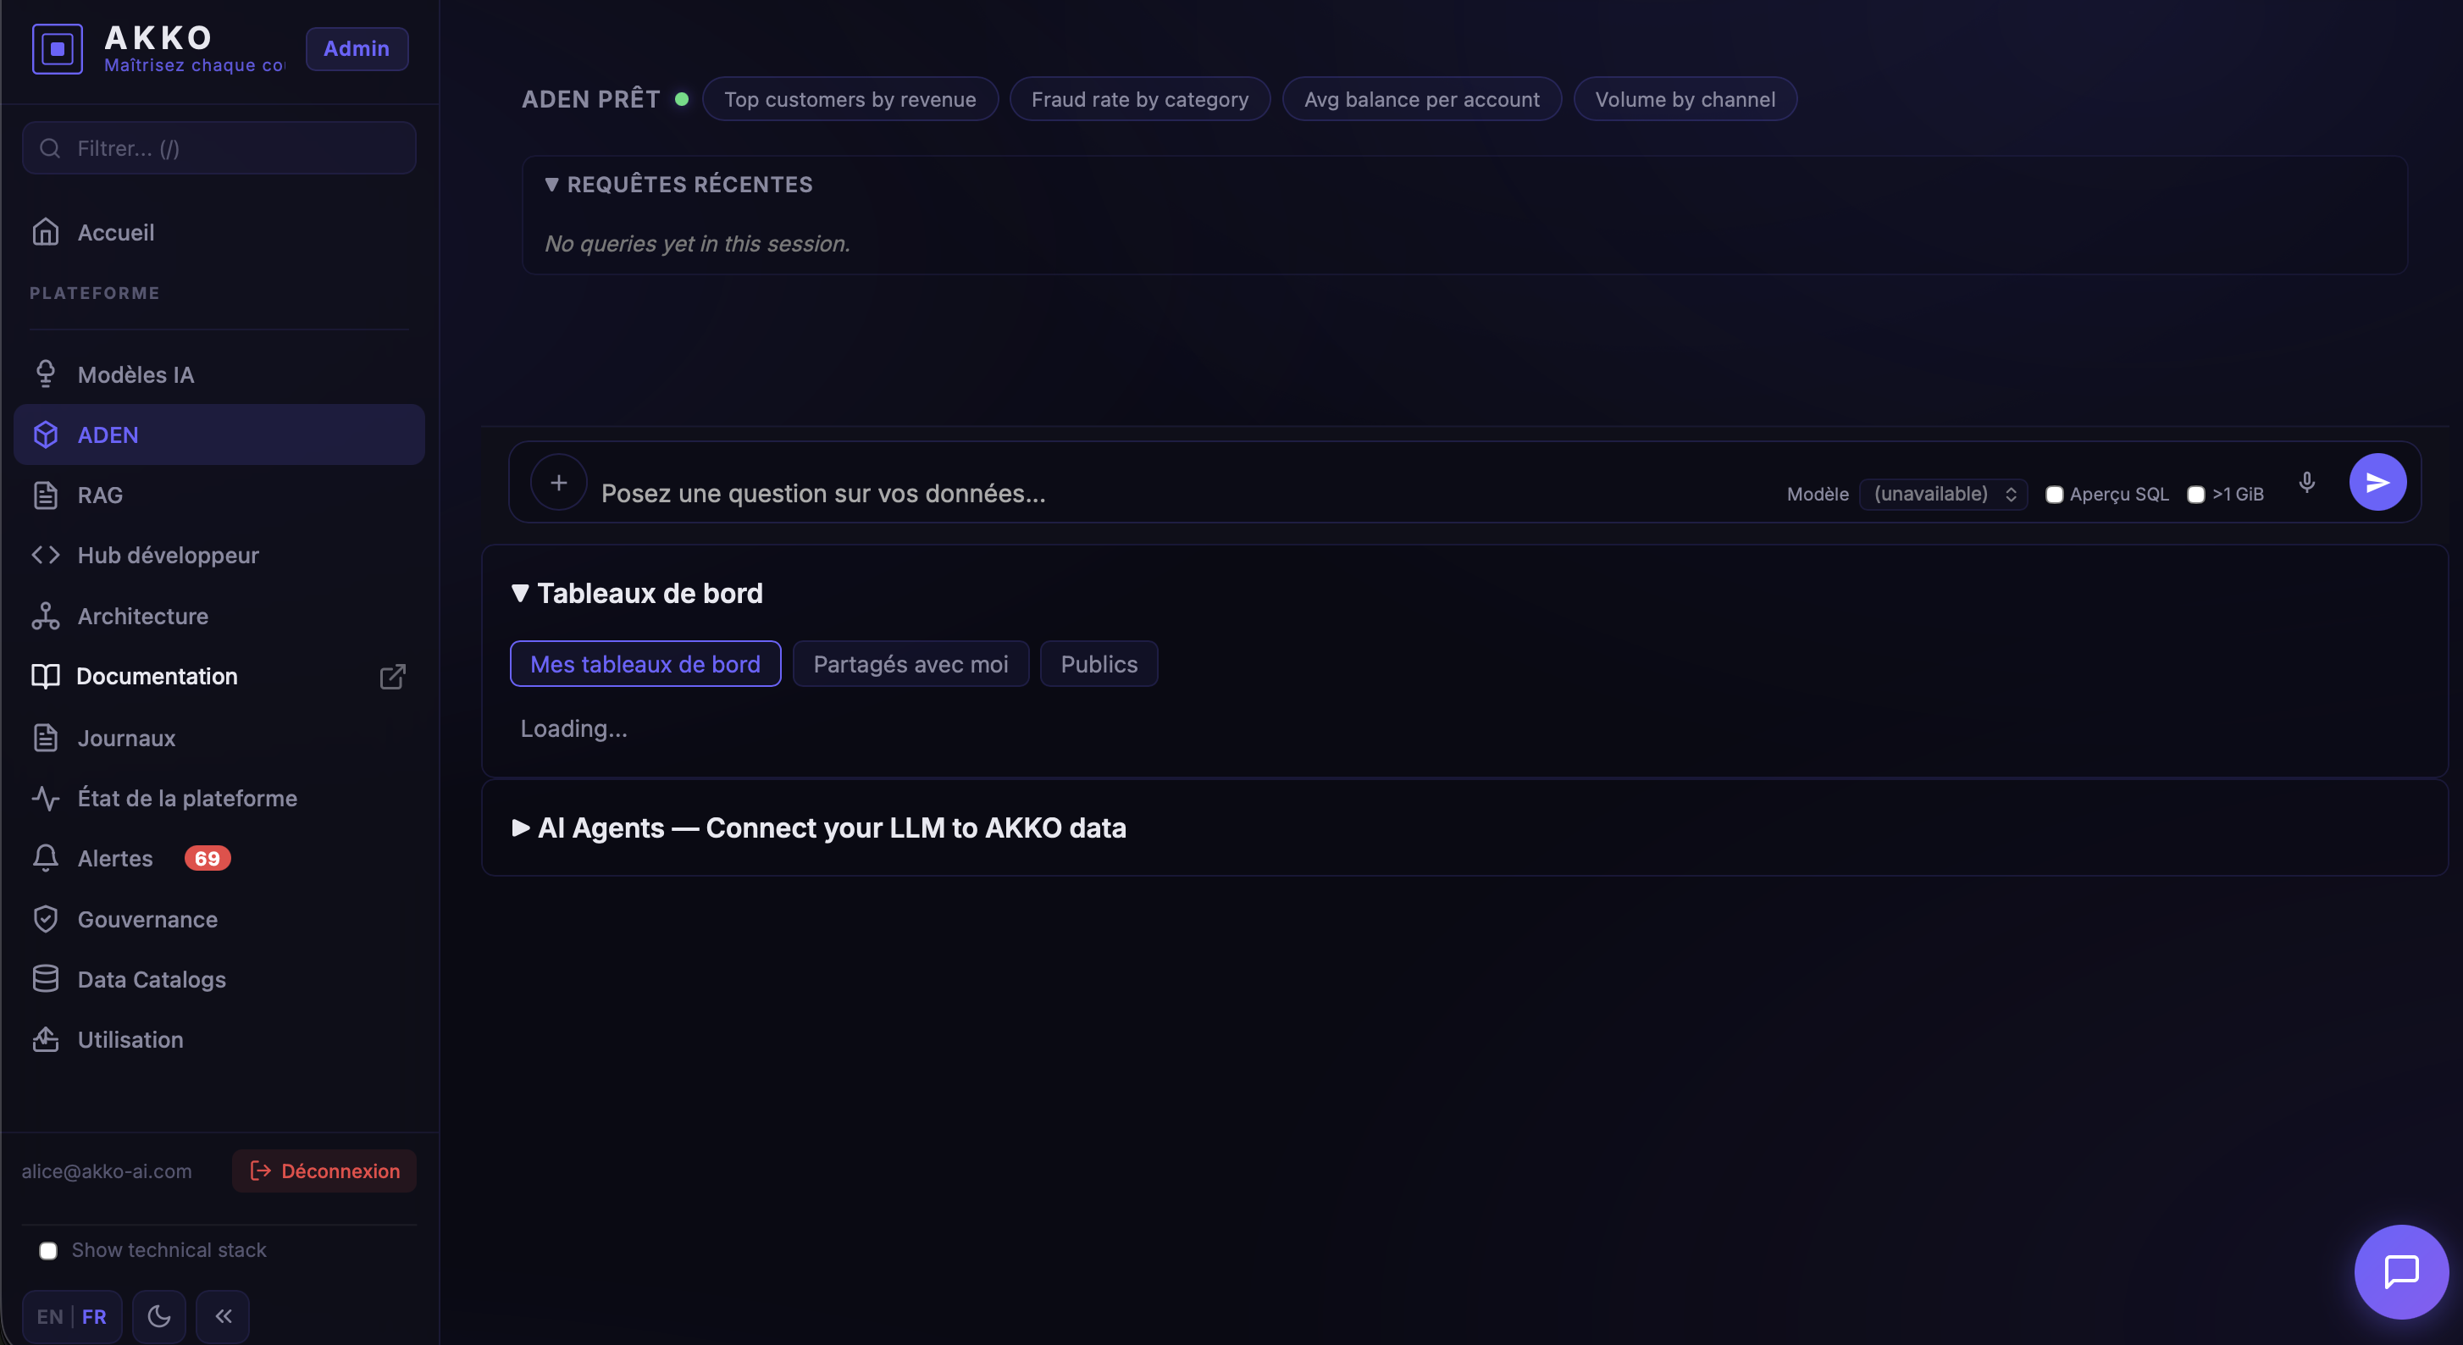Click the Utilisation upload icon
The image size is (2463, 1345).
[45, 1040]
